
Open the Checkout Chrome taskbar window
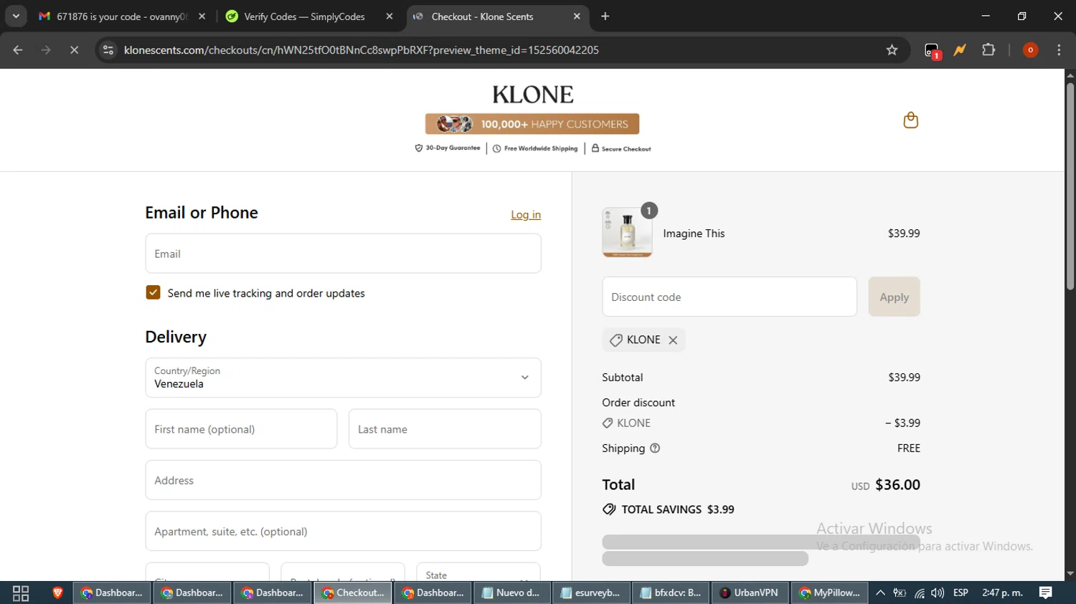[x=353, y=593]
